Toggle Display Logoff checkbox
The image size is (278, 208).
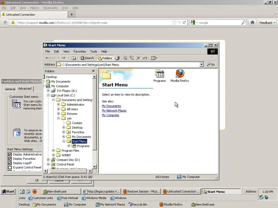tap(10, 163)
